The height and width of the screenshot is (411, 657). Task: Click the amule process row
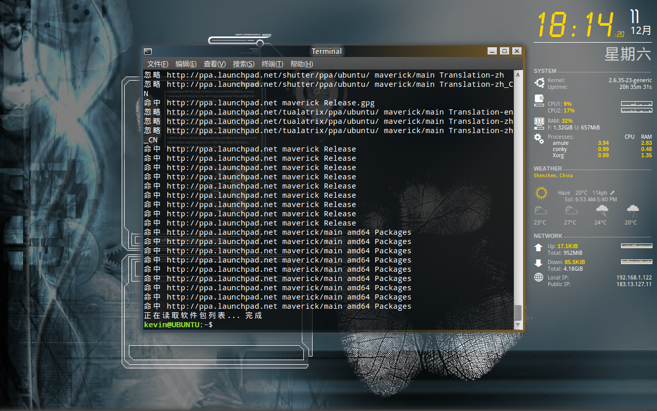602,143
